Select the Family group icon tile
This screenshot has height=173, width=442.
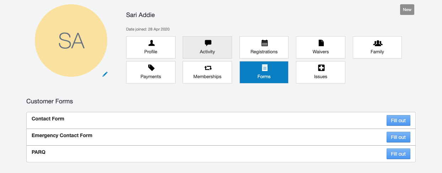(377, 47)
